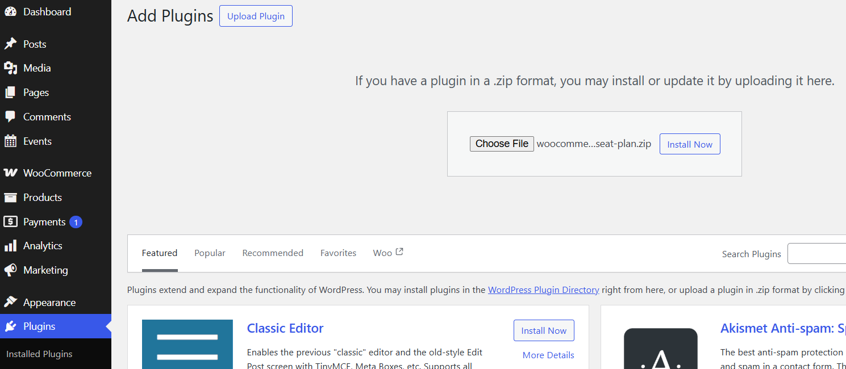The height and width of the screenshot is (369, 846).
Task: Switch to the Featured tab
Action: click(160, 253)
